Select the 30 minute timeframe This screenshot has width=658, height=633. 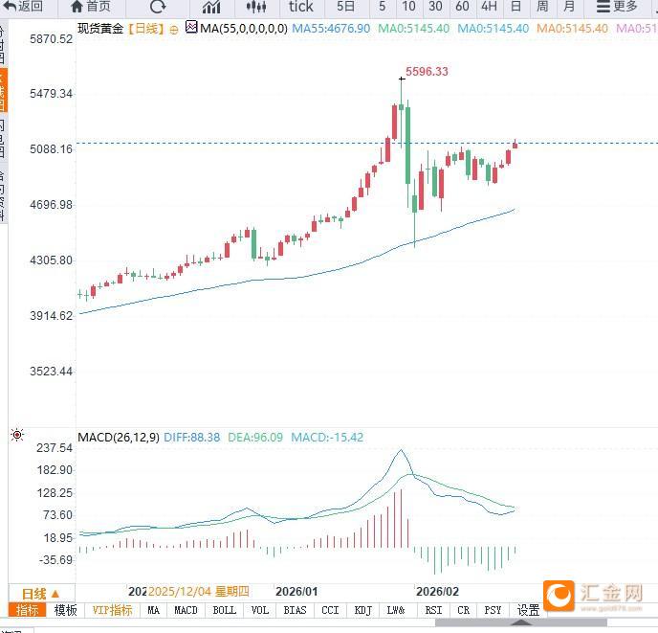[x=435, y=7]
